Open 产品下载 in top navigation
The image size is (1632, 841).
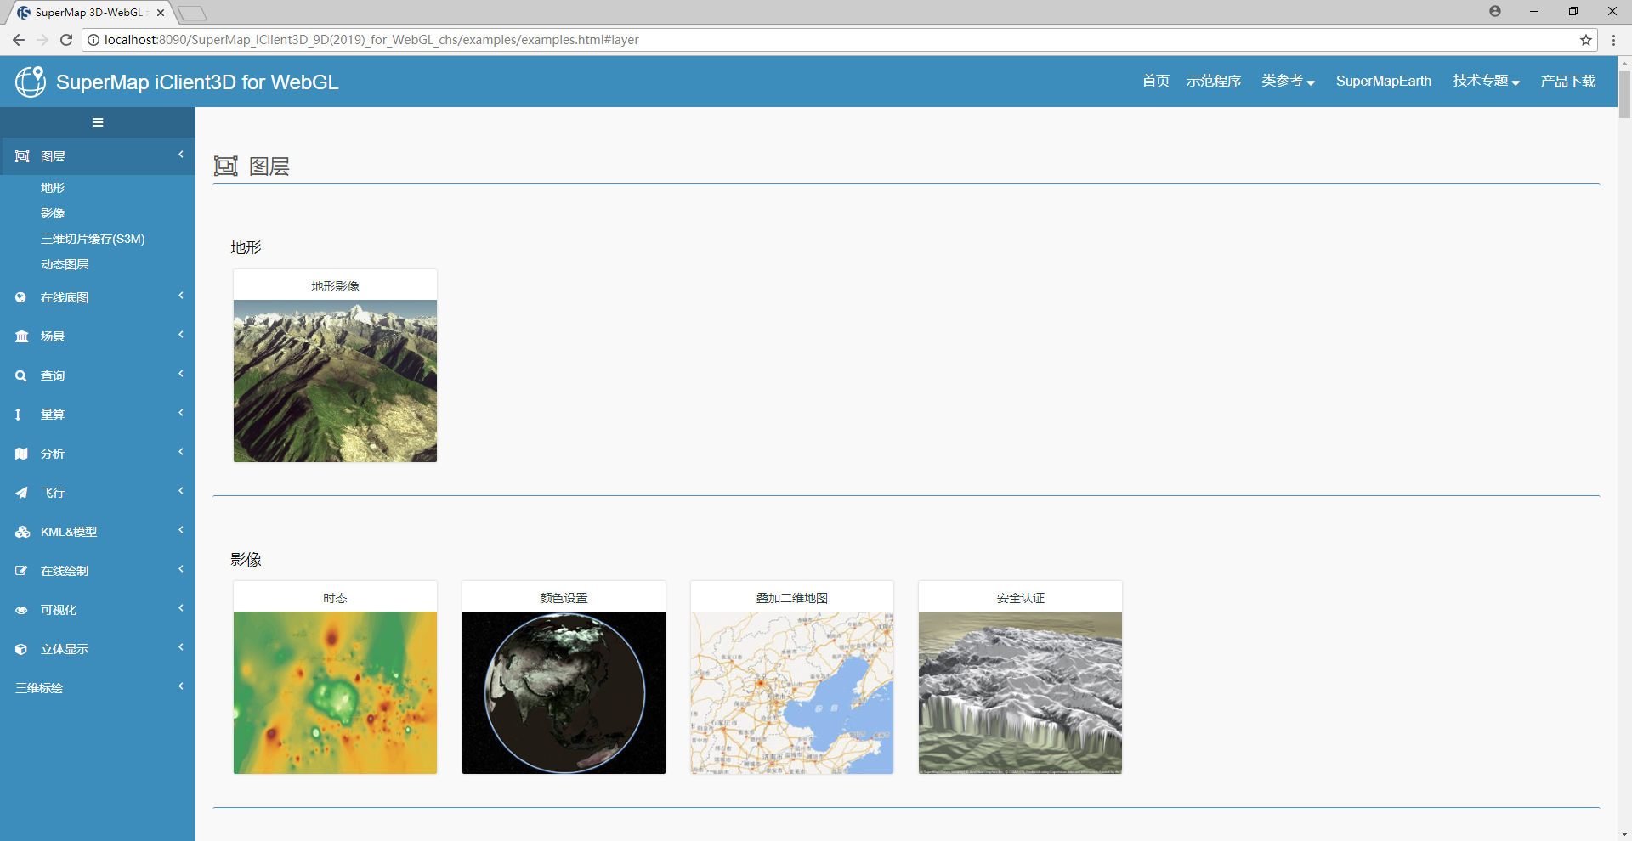(x=1568, y=82)
